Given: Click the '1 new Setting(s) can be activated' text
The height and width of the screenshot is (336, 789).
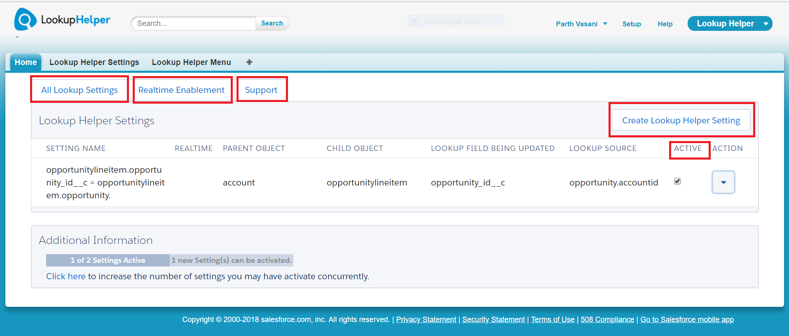Looking at the screenshot, I should [x=232, y=260].
